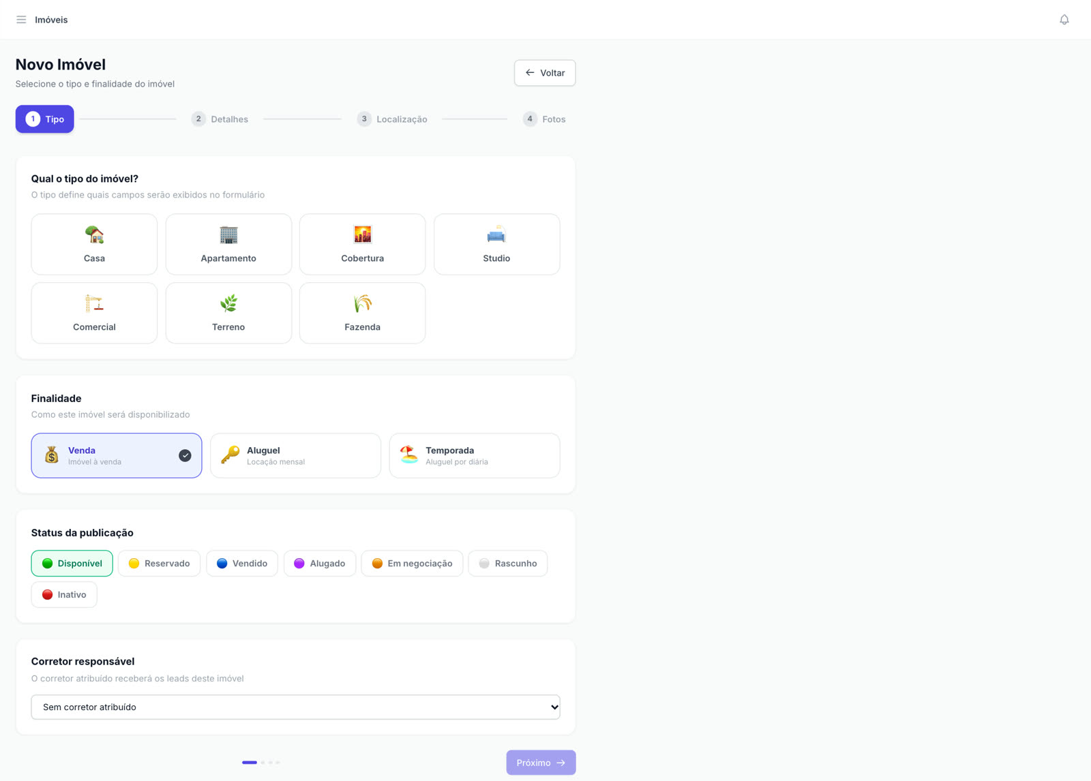
Task: Click the back arrow in Voltar
Action: pos(530,73)
